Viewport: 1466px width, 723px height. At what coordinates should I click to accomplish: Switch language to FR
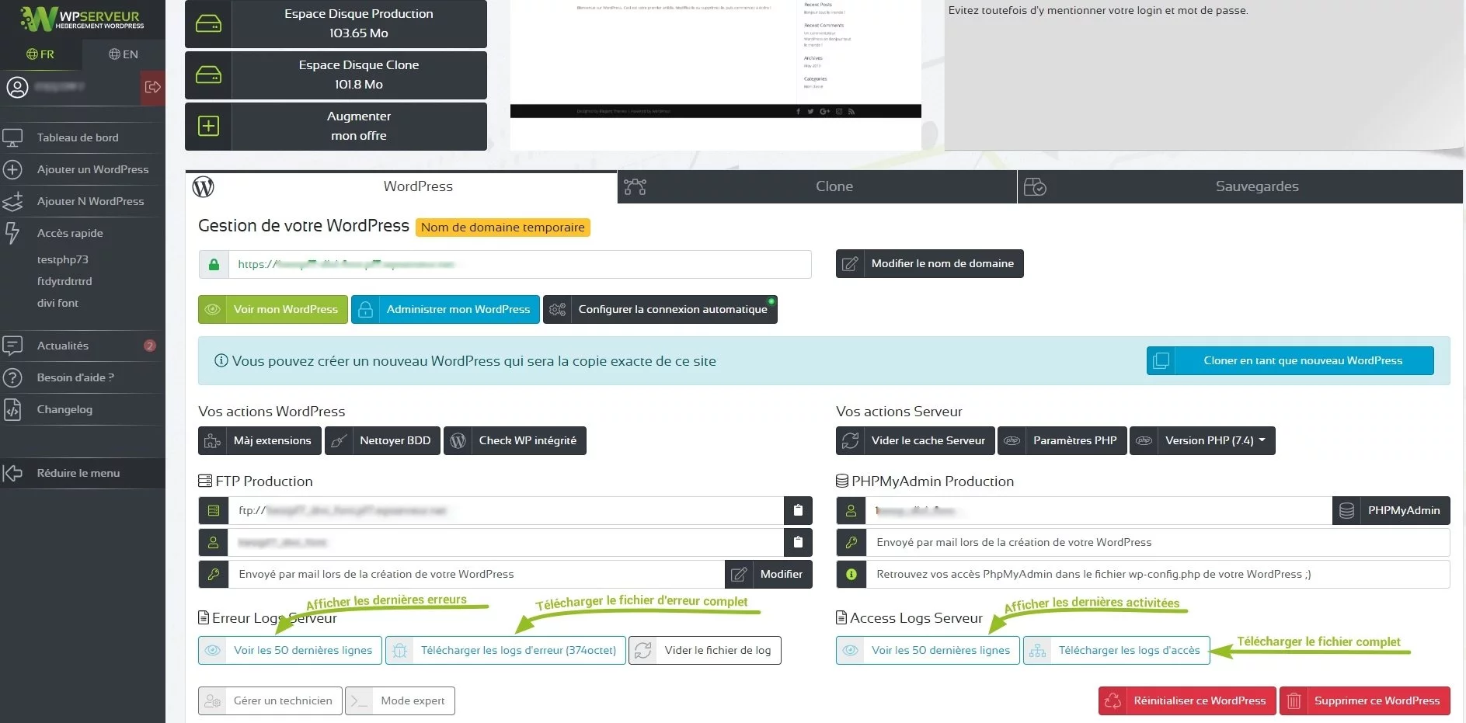pos(40,54)
